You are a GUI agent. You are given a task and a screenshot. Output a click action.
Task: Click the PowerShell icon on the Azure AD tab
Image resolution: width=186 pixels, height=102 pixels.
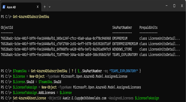point(4,7)
